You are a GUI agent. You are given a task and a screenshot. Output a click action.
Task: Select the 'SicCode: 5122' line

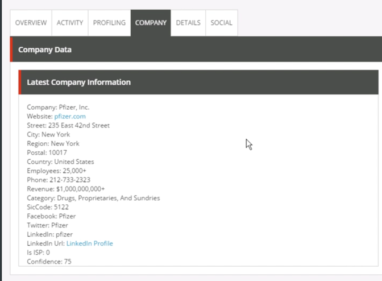coord(48,207)
